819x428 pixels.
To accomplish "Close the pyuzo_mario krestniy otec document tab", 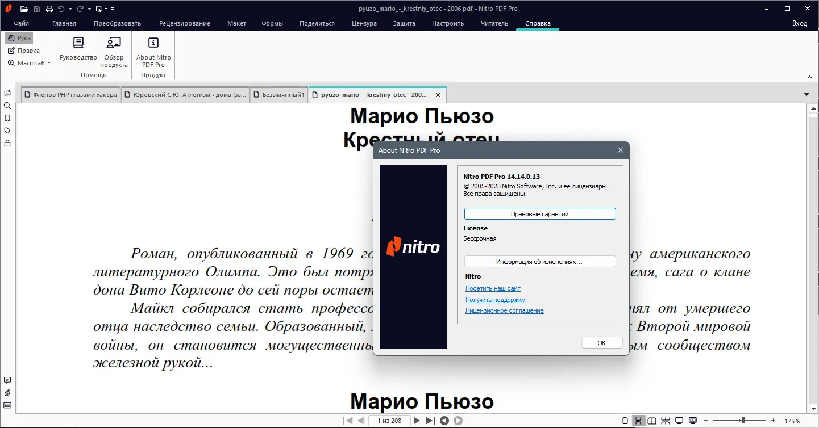I will (438, 95).
